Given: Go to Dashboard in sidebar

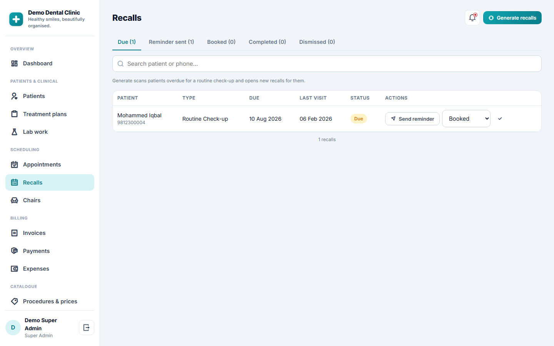Looking at the screenshot, I should [50, 63].
